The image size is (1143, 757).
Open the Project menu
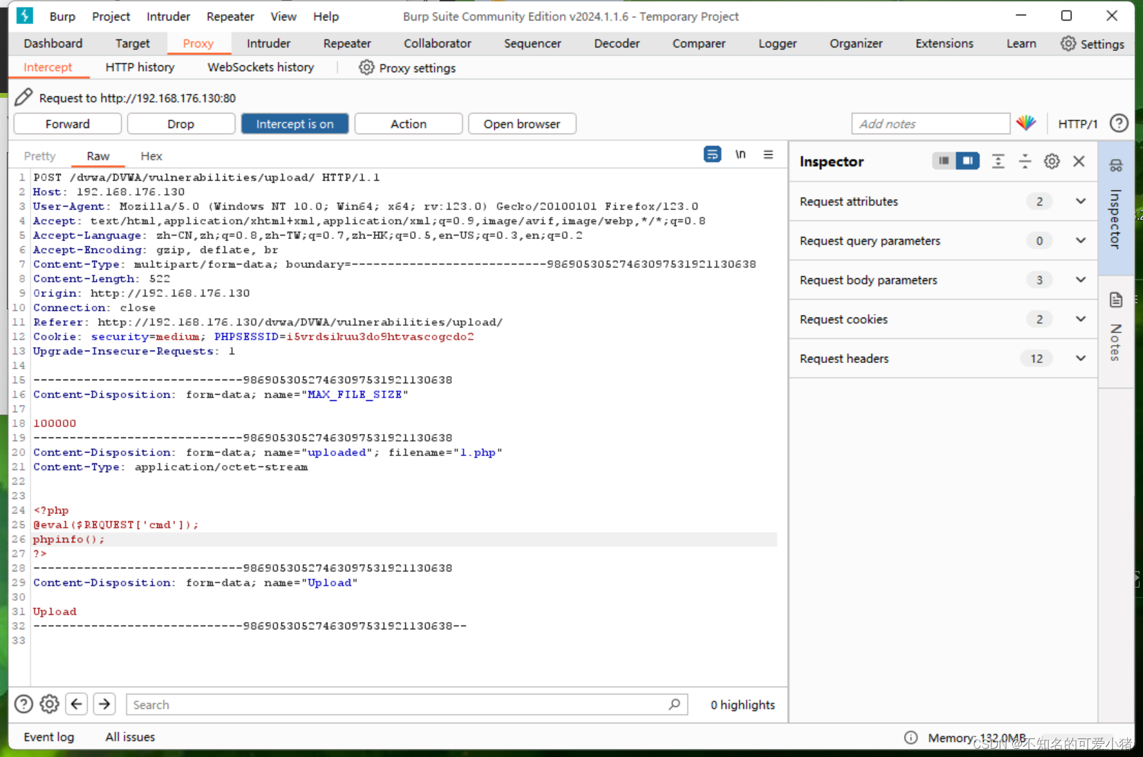(111, 17)
